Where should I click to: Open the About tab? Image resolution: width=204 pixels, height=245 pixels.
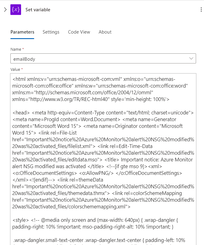tap(105, 32)
